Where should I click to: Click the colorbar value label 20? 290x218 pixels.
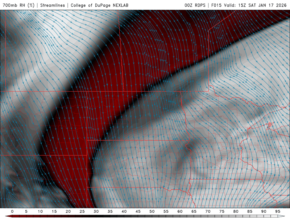pos(68,211)
